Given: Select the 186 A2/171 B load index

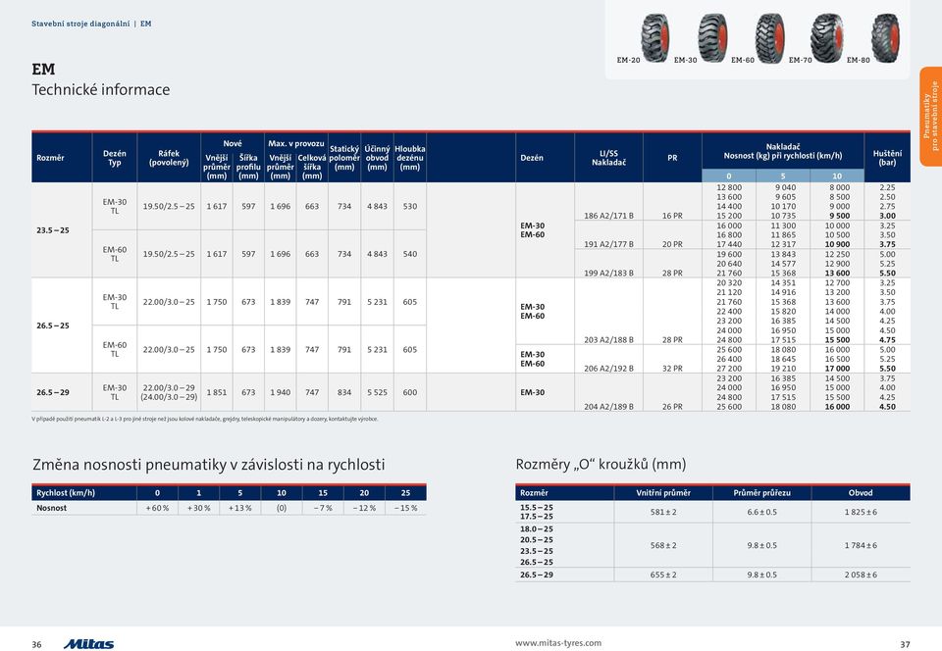Looking at the screenshot, I should (x=608, y=216).
